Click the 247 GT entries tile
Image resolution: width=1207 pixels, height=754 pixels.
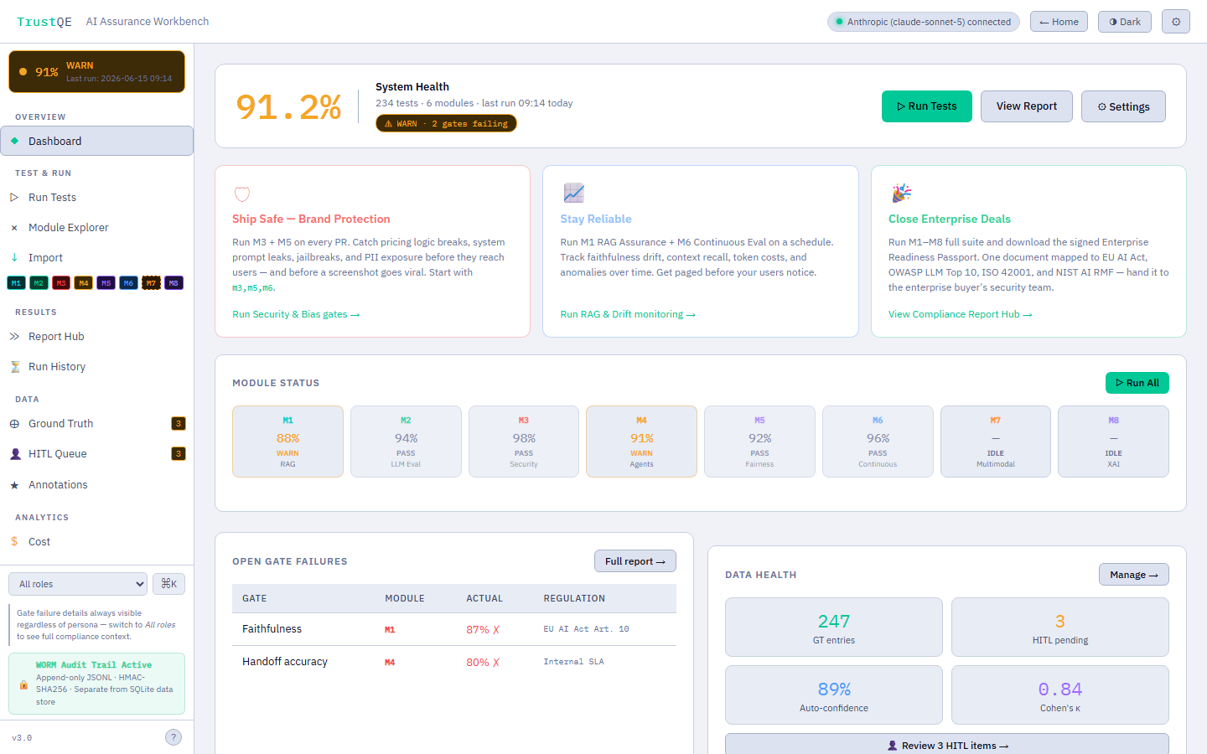[834, 627]
